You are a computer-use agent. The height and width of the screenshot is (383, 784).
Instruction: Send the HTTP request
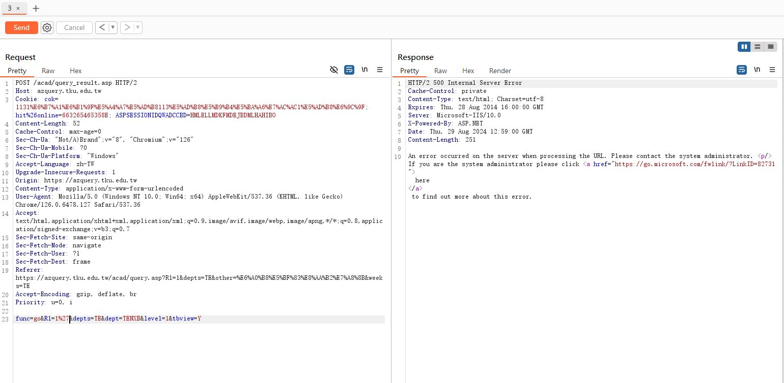(x=21, y=27)
